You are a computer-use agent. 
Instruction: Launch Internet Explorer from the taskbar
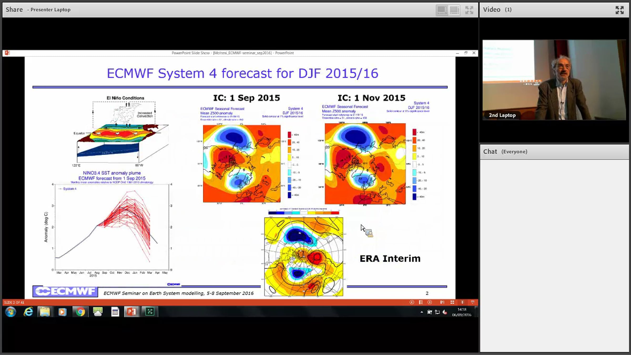click(28, 312)
